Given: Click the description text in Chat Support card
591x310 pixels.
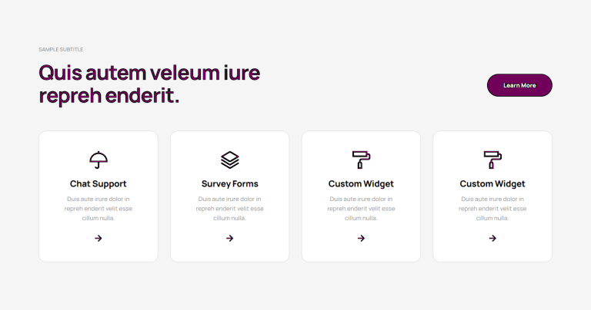Looking at the screenshot, I should pos(98,209).
